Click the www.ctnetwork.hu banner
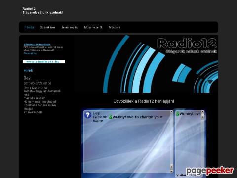 pyautogui.click(x=44, y=62)
